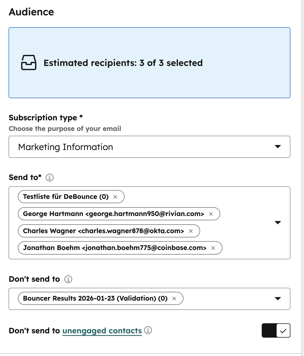
Task: Remove Bouncer Results exclusion list chip
Action: pos(174,299)
